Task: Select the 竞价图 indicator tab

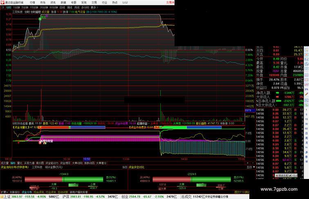Action: tap(40, 163)
